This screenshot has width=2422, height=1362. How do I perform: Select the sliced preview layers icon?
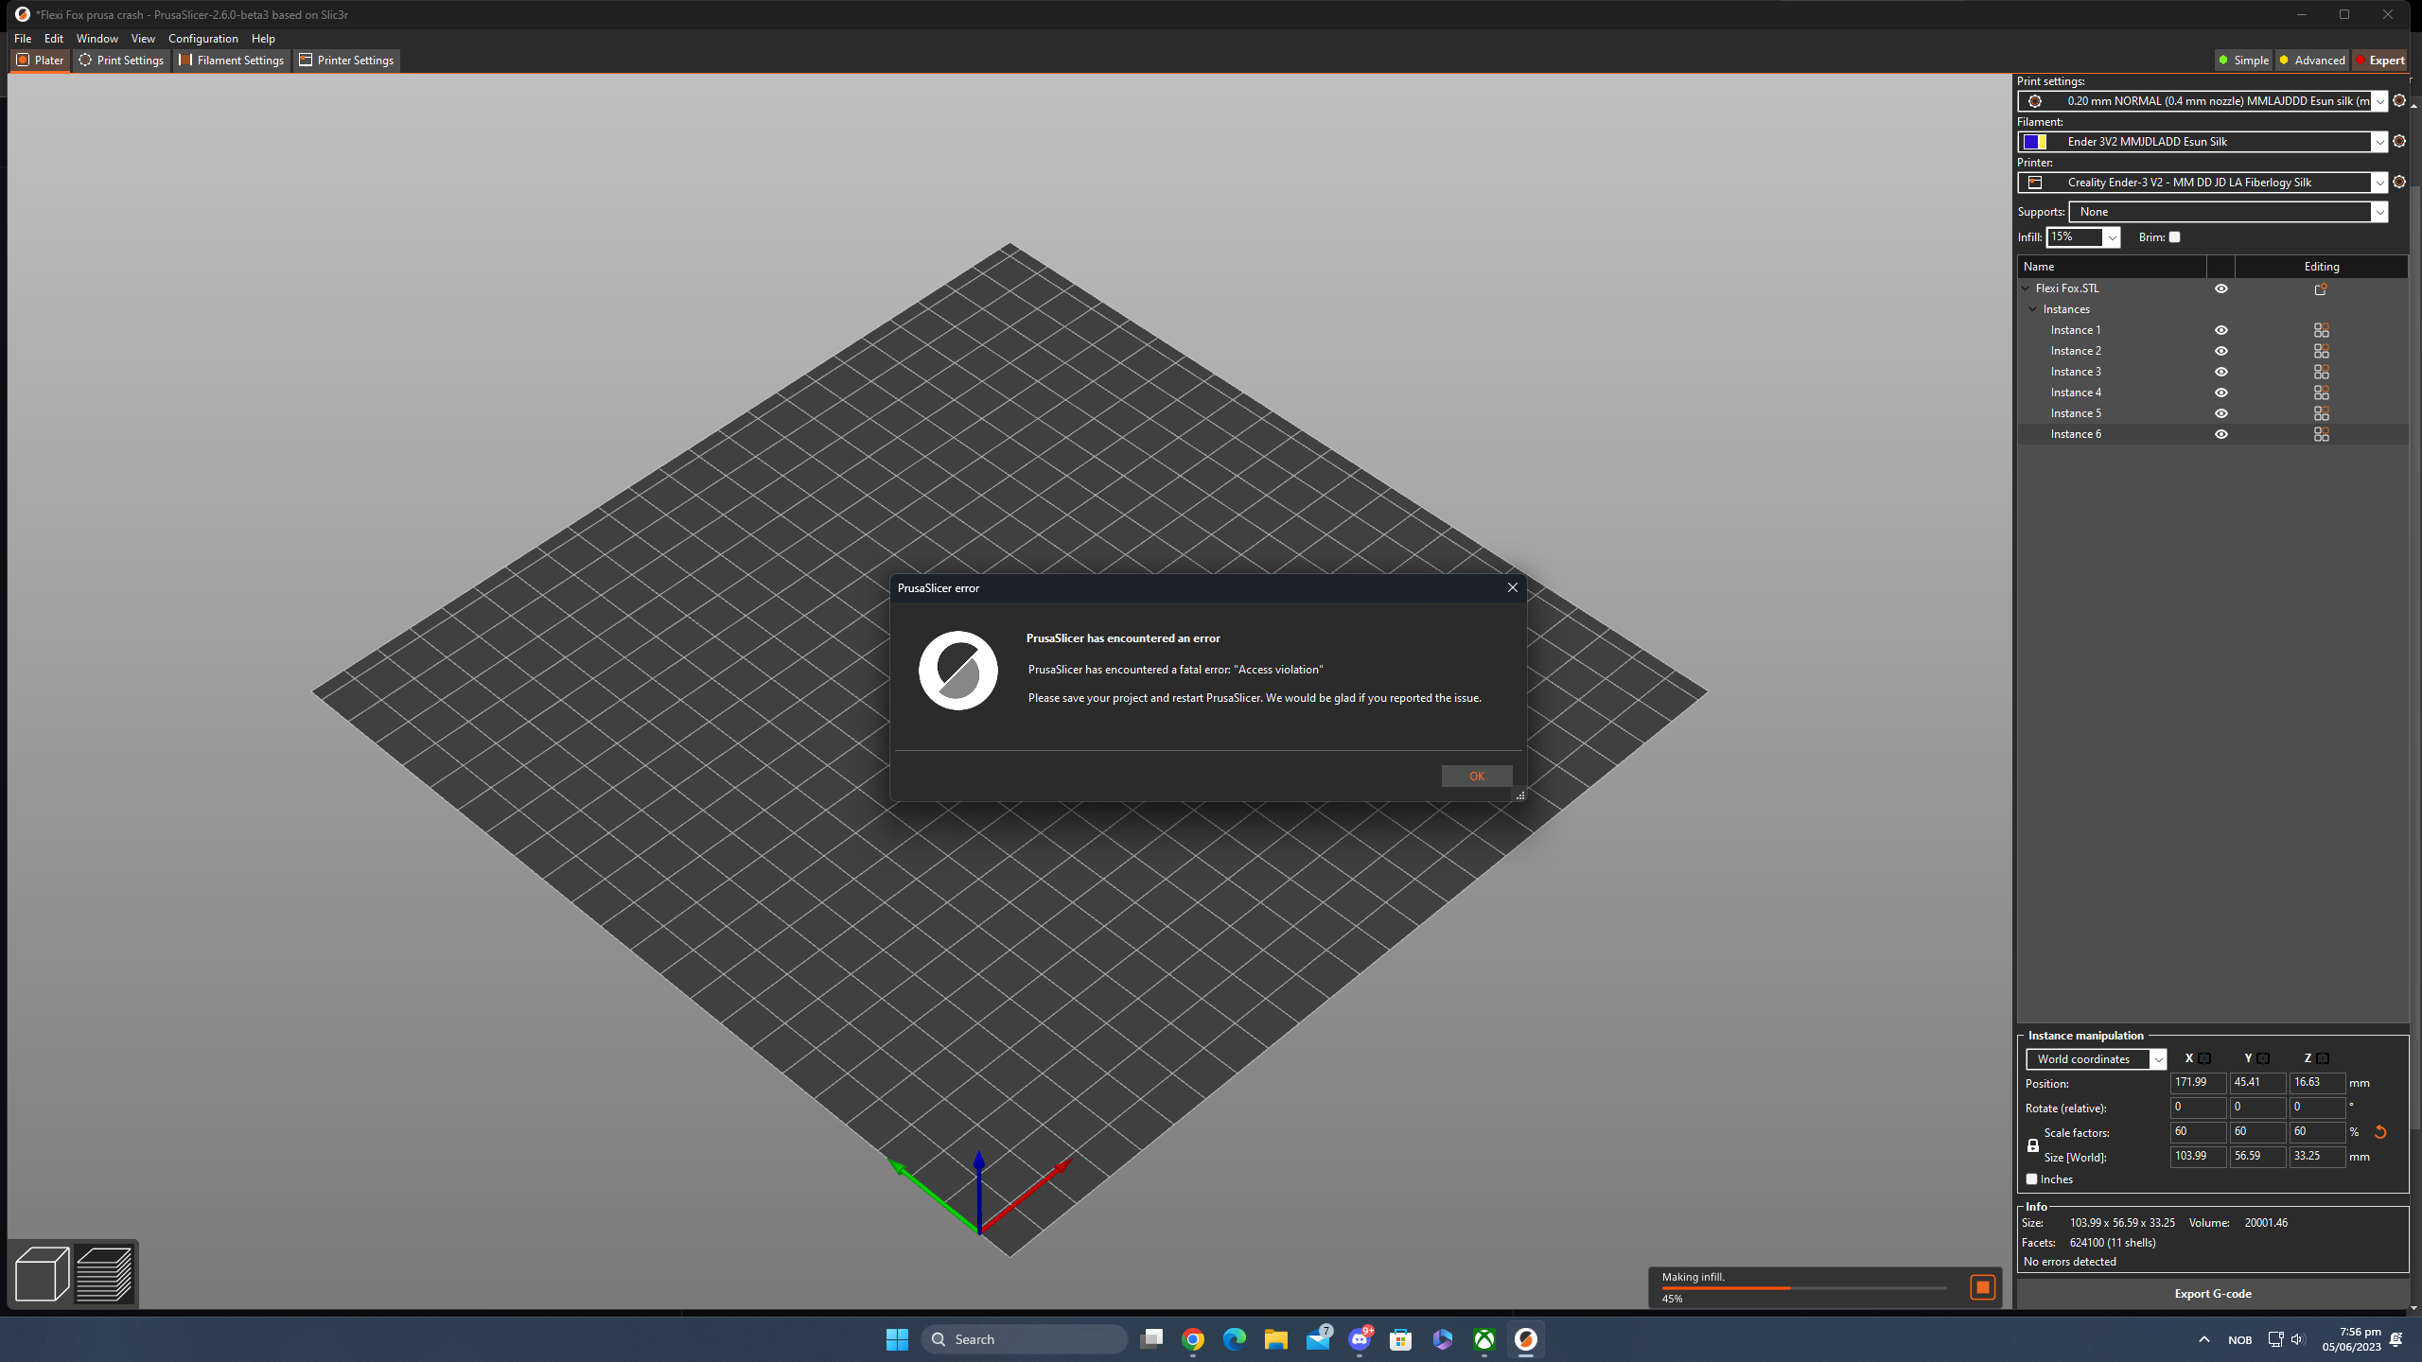104,1274
